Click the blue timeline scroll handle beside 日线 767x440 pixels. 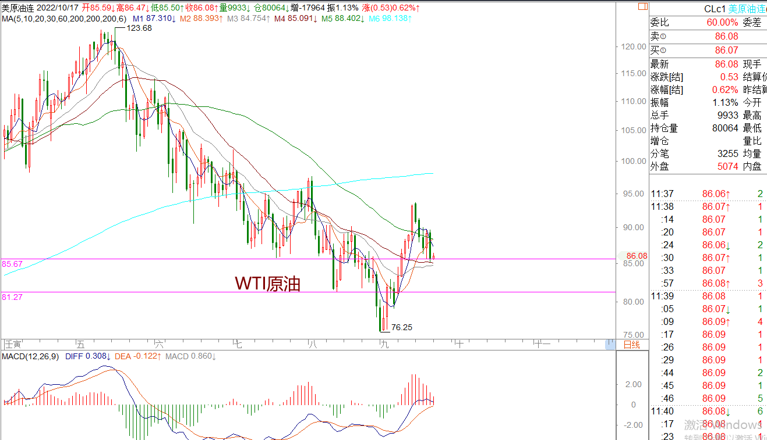click(x=610, y=345)
